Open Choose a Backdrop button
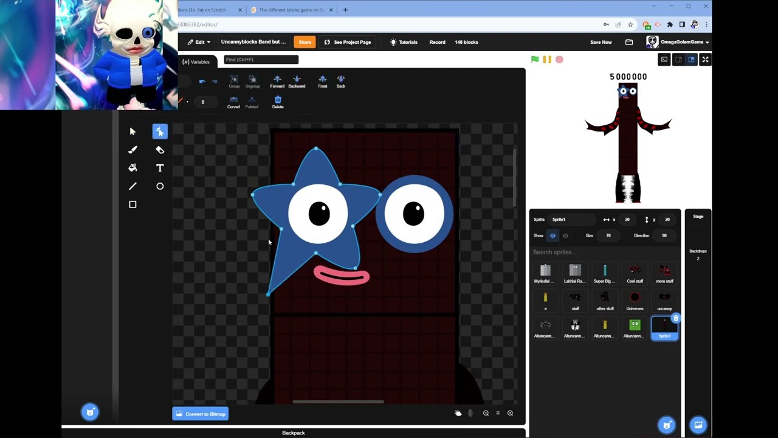This screenshot has height=438, width=778. pos(698,425)
